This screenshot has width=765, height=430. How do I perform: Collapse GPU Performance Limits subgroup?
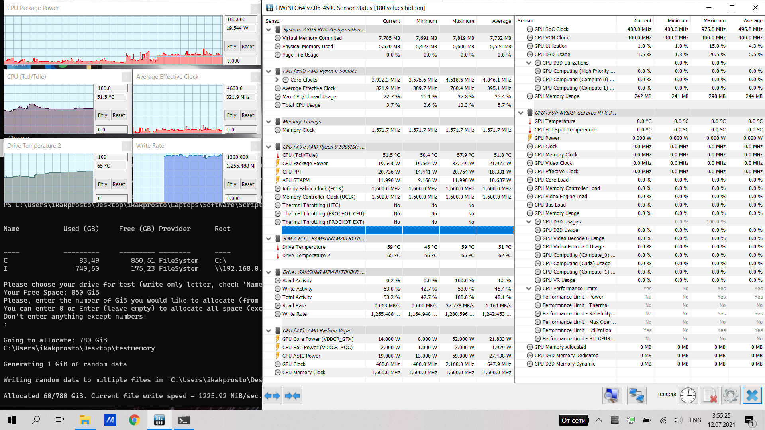(x=529, y=289)
